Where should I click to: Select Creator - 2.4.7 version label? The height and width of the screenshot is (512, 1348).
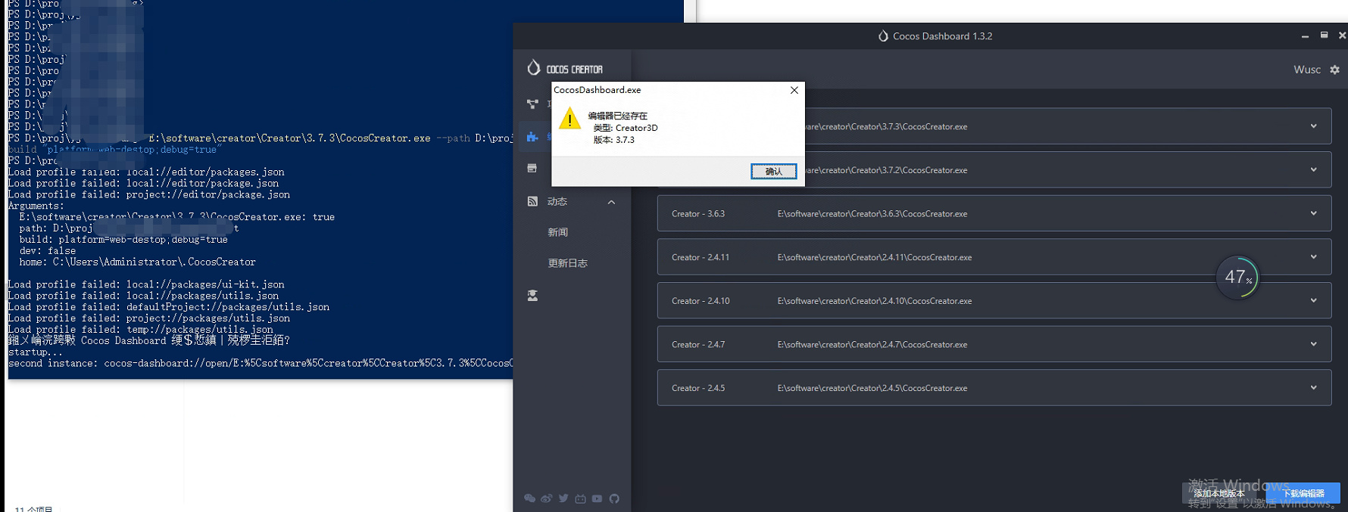(698, 345)
